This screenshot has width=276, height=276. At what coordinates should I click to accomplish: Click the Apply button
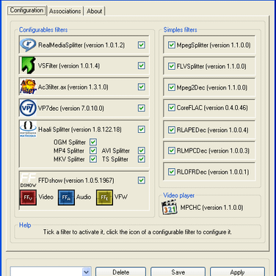tap(237, 272)
